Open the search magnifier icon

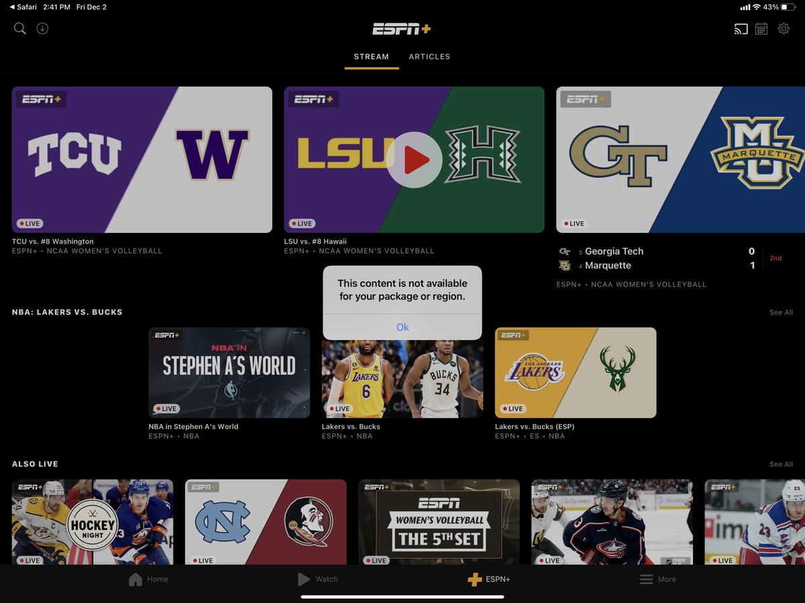pos(20,28)
